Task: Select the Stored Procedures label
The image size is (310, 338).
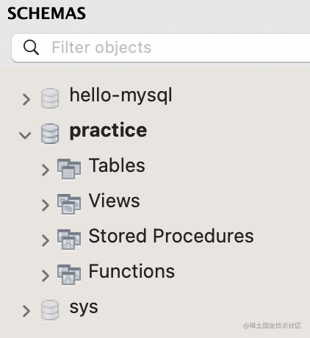Action: [171, 236]
